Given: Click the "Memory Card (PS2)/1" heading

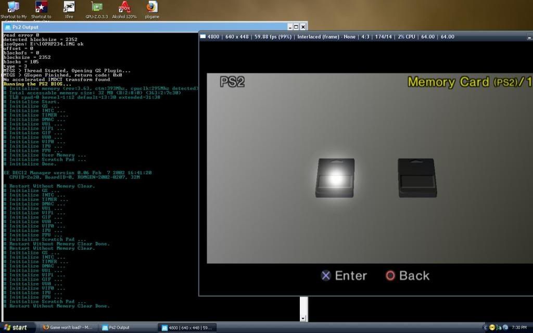Looking at the screenshot, I should 470,82.
